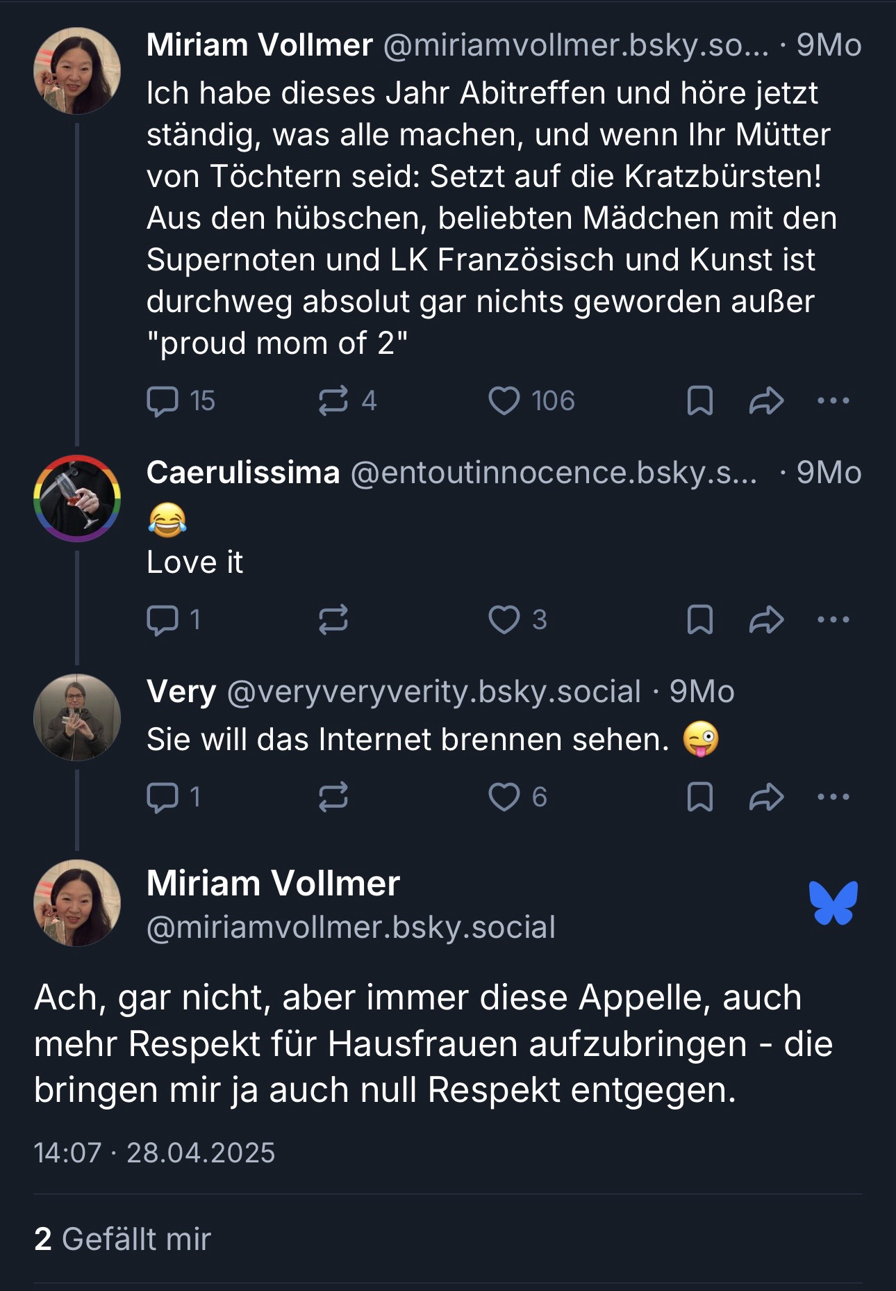Image resolution: width=896 pixels, height=1291 pixels.
Task: Reply to Caerulissima's "Love it" post
Action: click(163, 619)
